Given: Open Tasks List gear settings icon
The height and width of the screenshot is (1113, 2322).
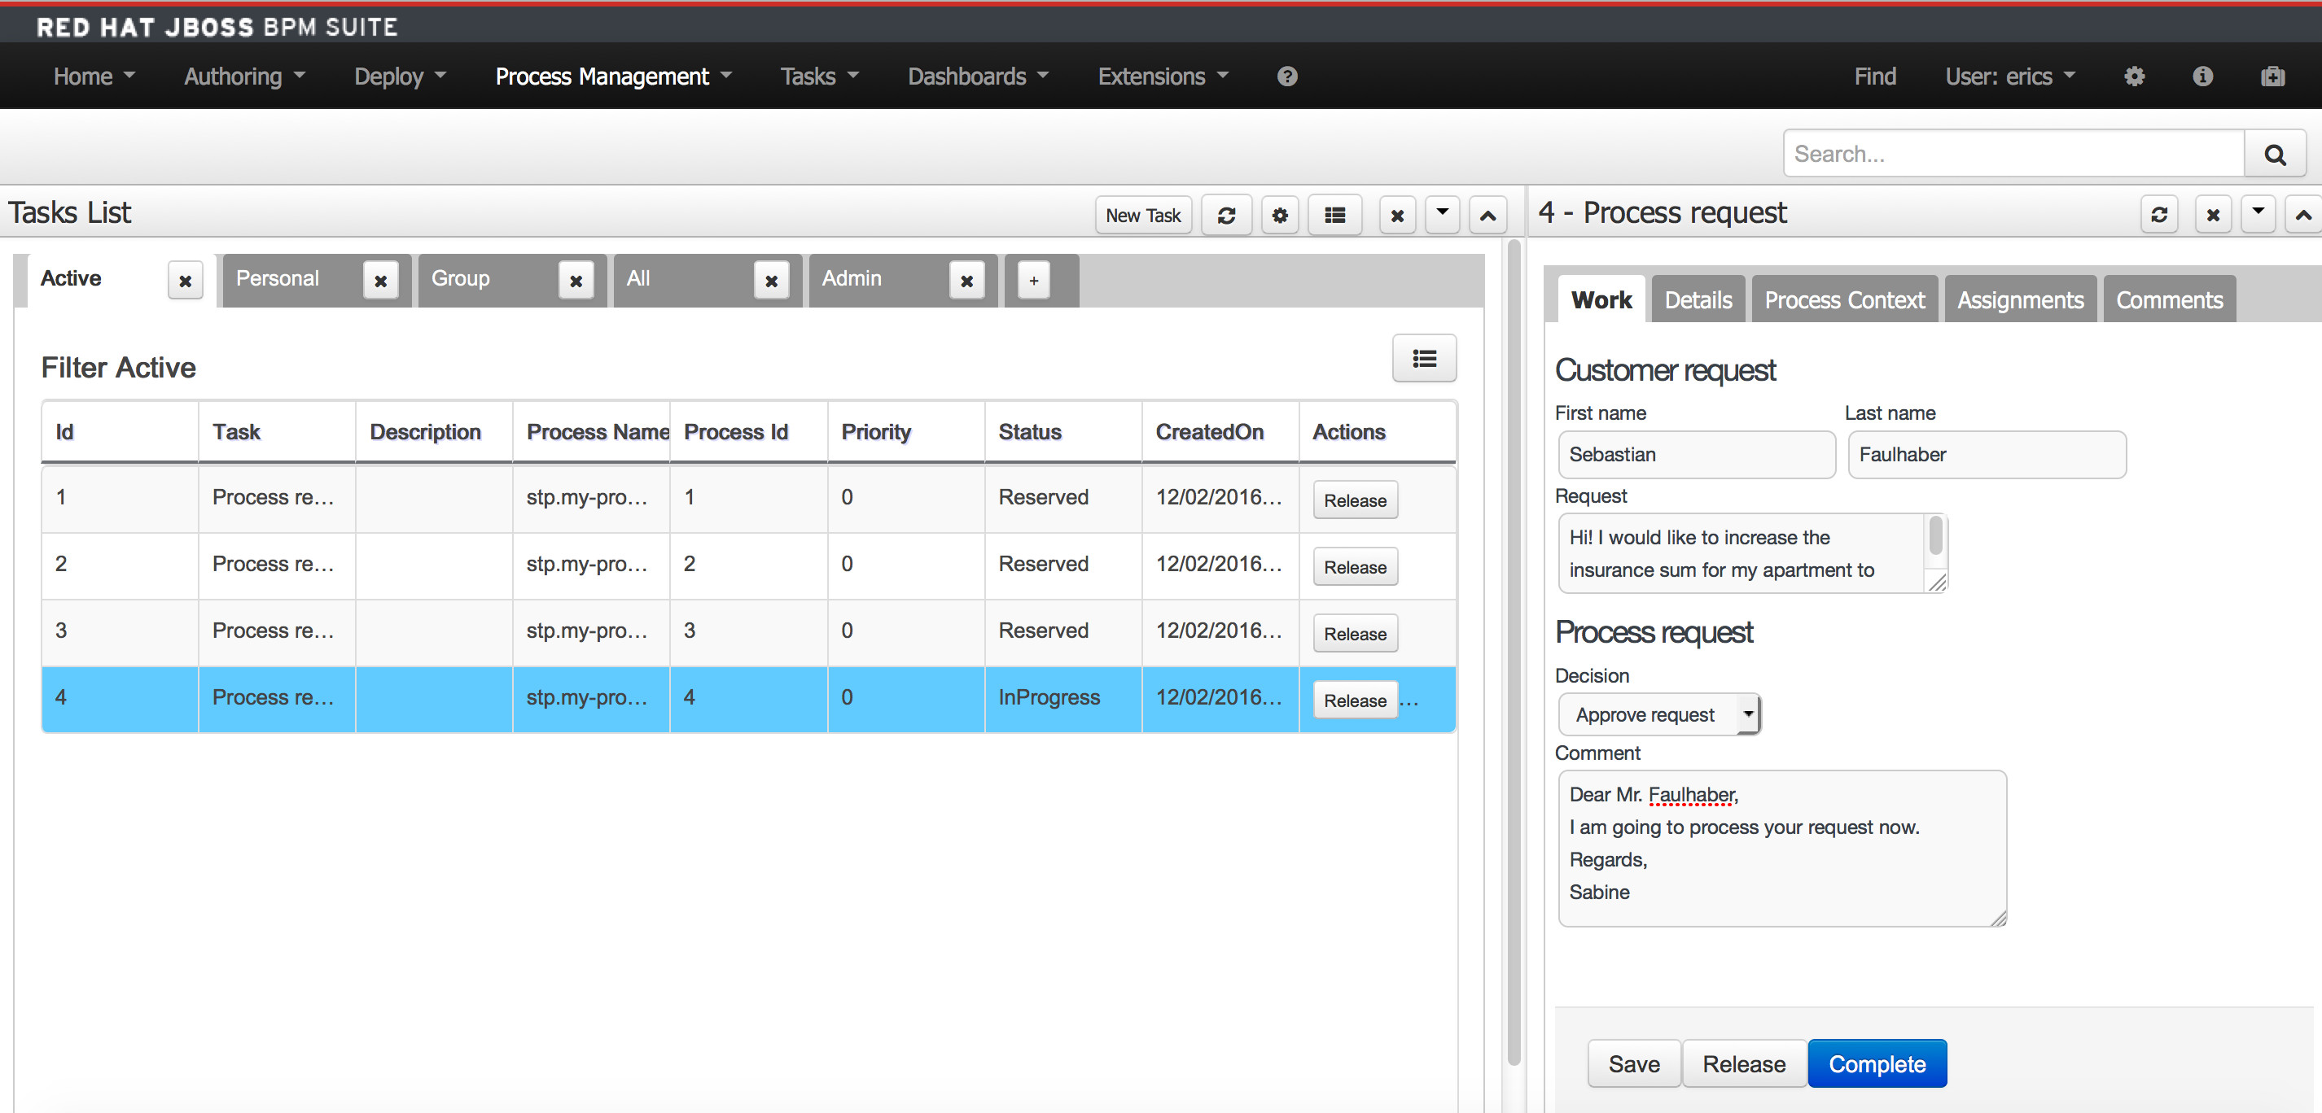Looking at the screenshot, I should [x=1279, y=216].
